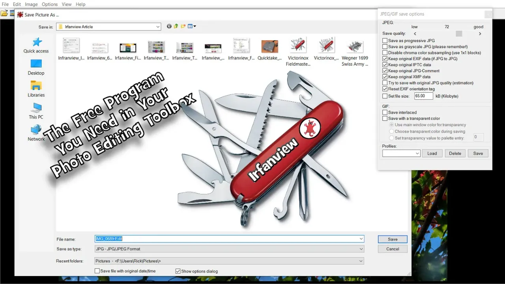
Task: Enable GIF Save interlaced
Action: click(385, 112)
